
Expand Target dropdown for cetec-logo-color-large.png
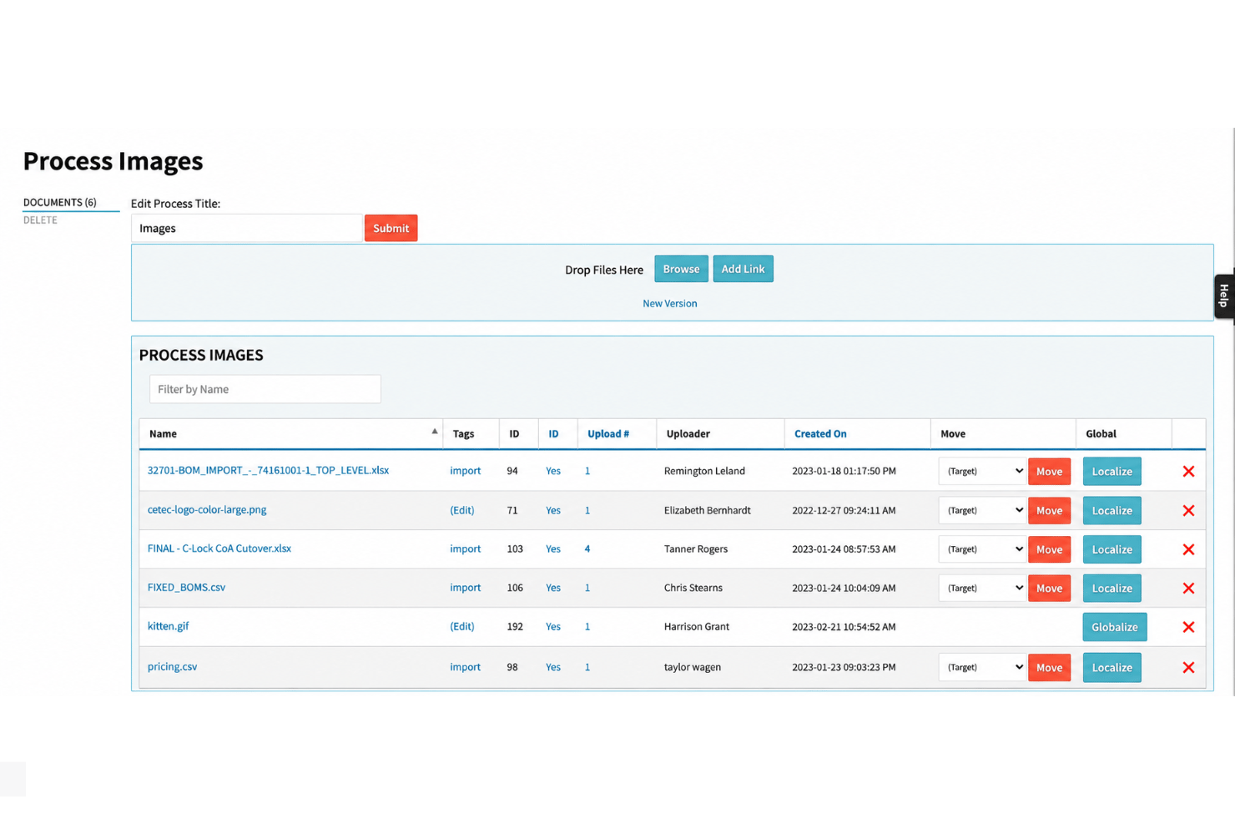982,511
